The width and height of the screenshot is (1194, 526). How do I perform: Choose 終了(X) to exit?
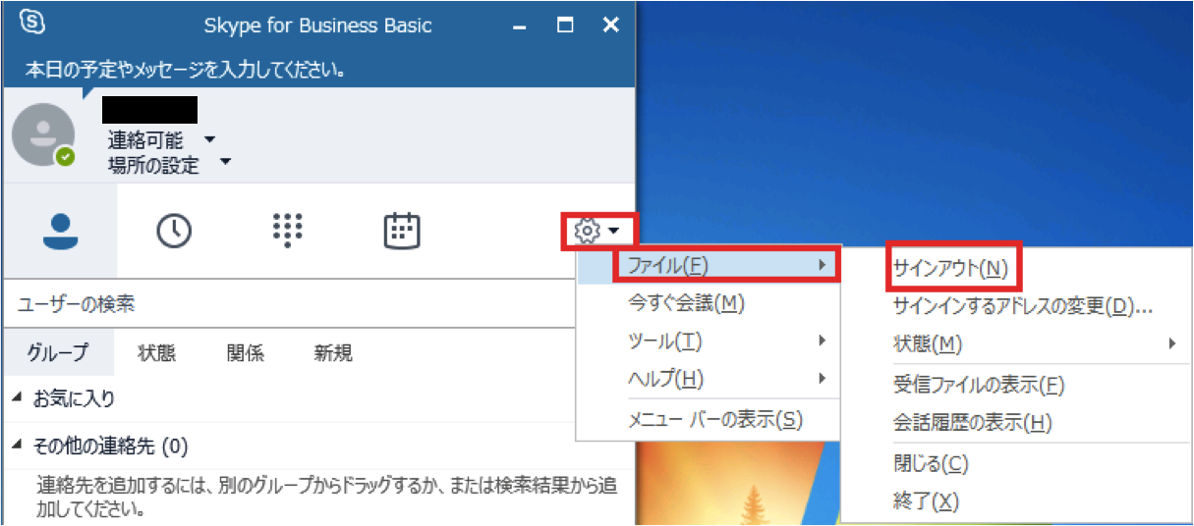[1016, 501]
